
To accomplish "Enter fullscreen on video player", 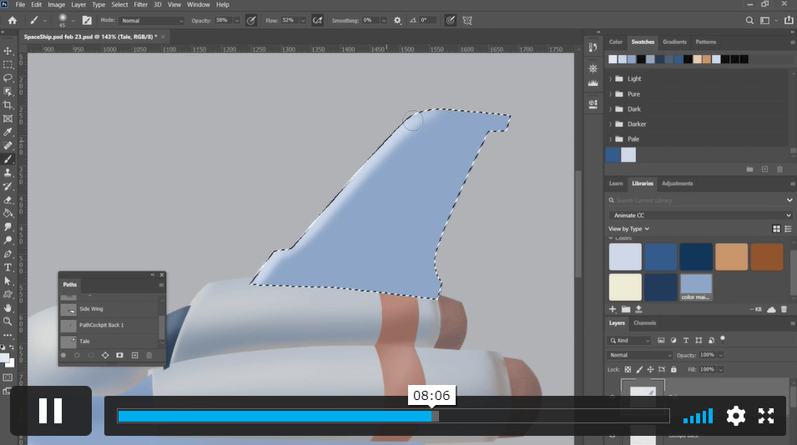I will point(766,416).
